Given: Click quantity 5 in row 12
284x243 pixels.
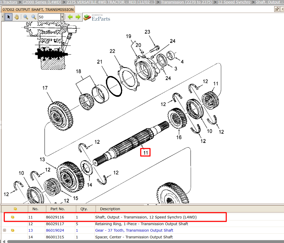Looking at the screenshot, I should point(77,224).
